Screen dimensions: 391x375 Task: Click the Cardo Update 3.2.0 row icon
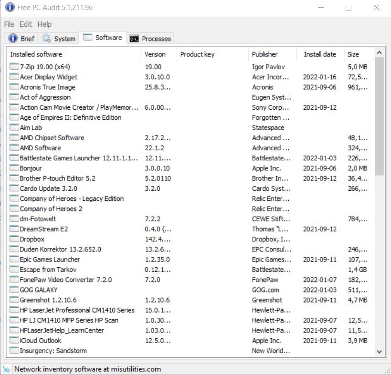14,188
